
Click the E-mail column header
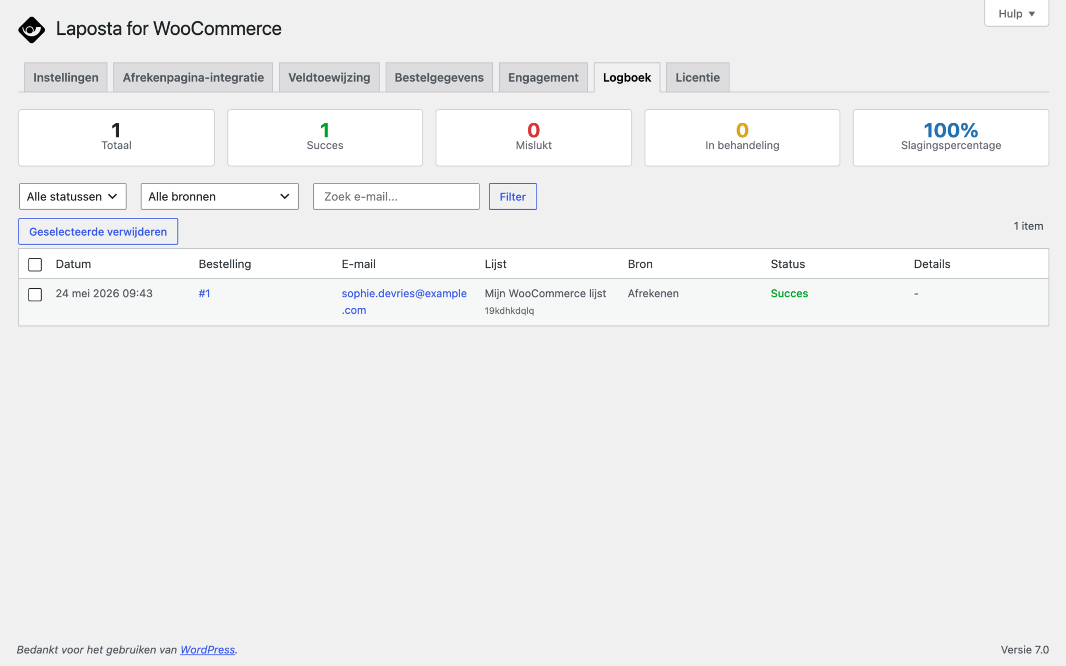tap(359, 264)
